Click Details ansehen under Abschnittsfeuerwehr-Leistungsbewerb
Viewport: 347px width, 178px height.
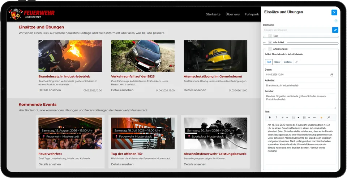[195, 164]
